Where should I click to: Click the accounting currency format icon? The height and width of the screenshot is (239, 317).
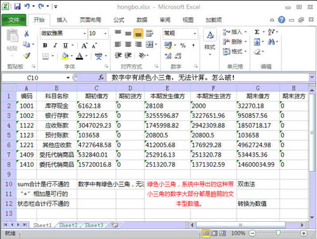[168, 45]
